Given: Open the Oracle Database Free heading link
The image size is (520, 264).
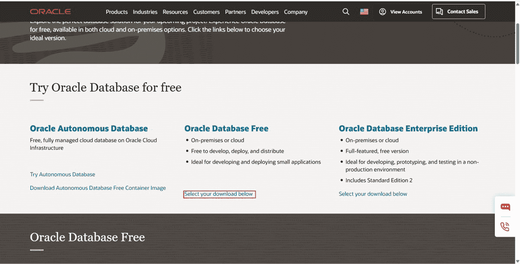Looking at the screenshot, I should point(227,128).
